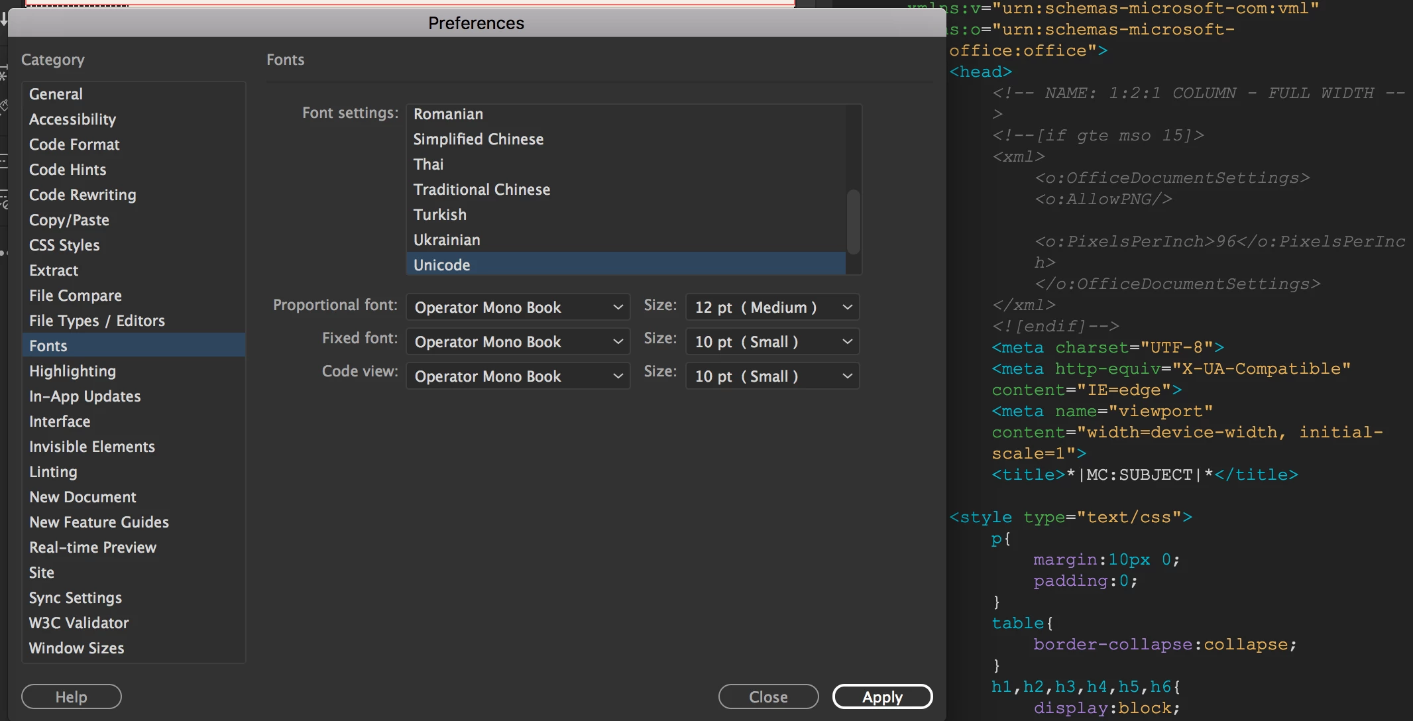The height and width of the screenshot is (721, 1413).
Task: Click the Apply button
Action: point(882,696)
